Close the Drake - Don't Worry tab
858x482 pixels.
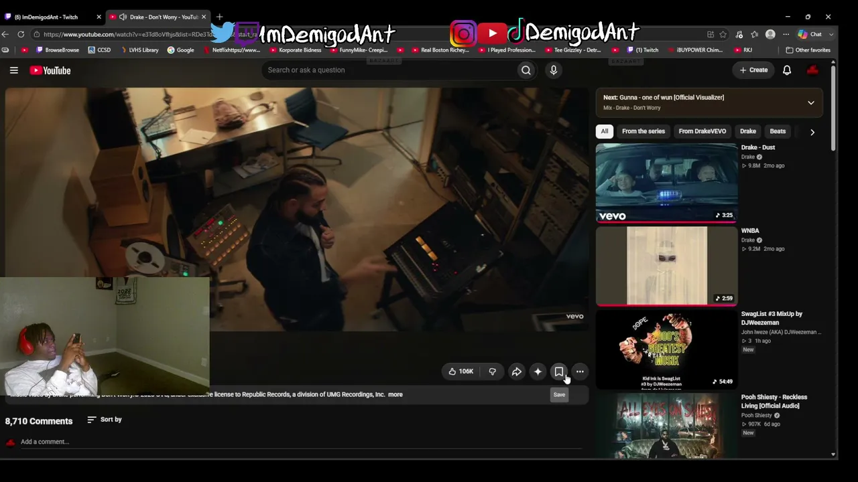204,17
